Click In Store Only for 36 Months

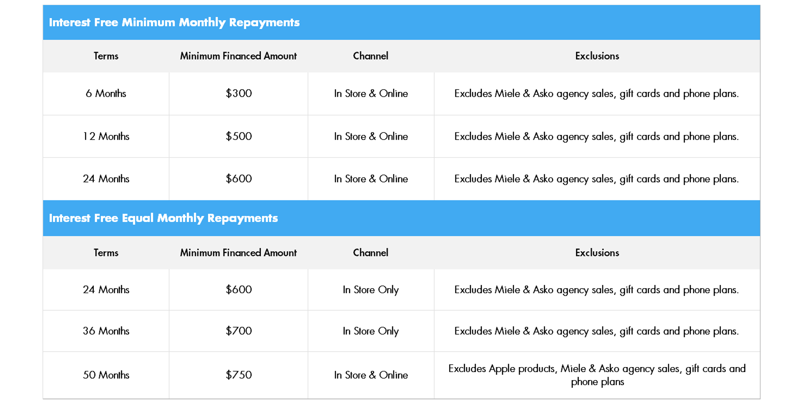371,331
